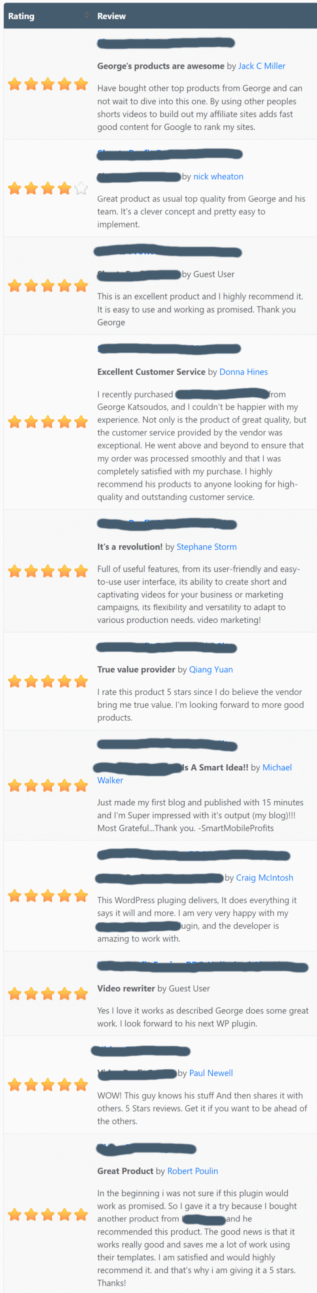Click the third star in Stephane Storm's rating
The height and width of the screenshot is (1293, 317).
point(47,571)
